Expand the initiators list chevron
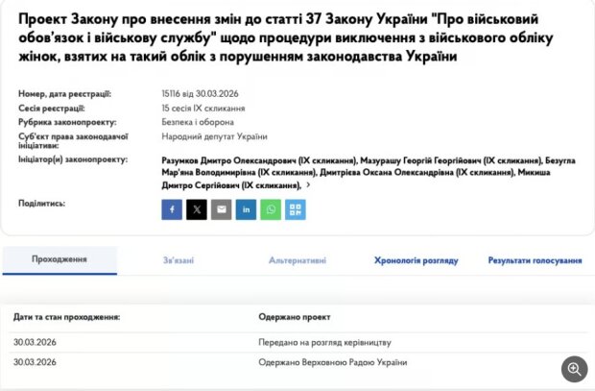 pyautogui.click(x=308, y=185)
